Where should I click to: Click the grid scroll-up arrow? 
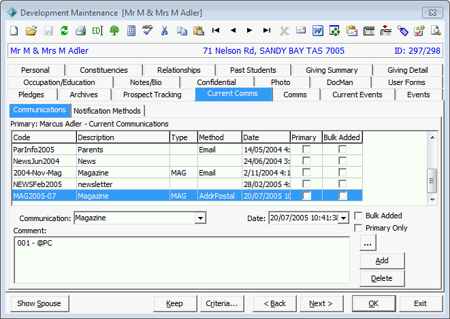click(x=432, y=137)
